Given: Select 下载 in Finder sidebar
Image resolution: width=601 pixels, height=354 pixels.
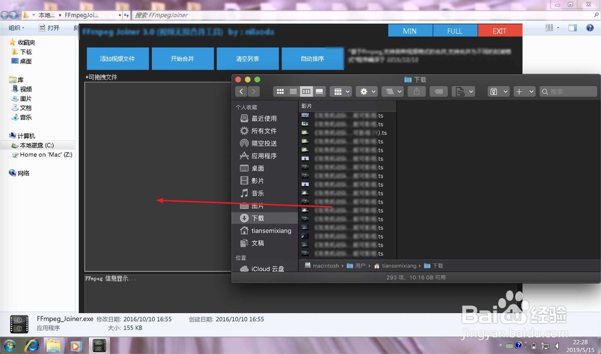Looking at the screenshot, I should (264, 218).
